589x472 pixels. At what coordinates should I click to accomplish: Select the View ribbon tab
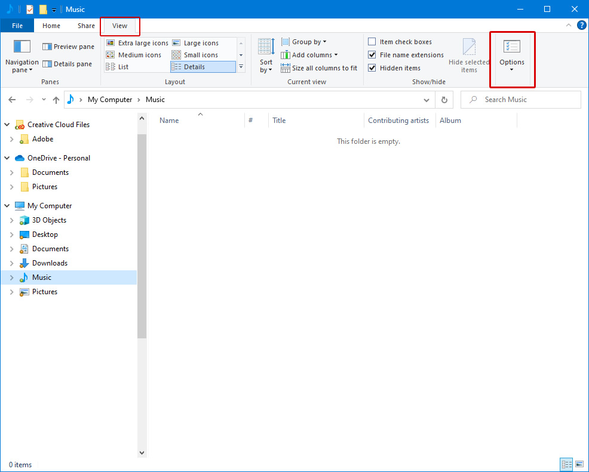[119, 26]
